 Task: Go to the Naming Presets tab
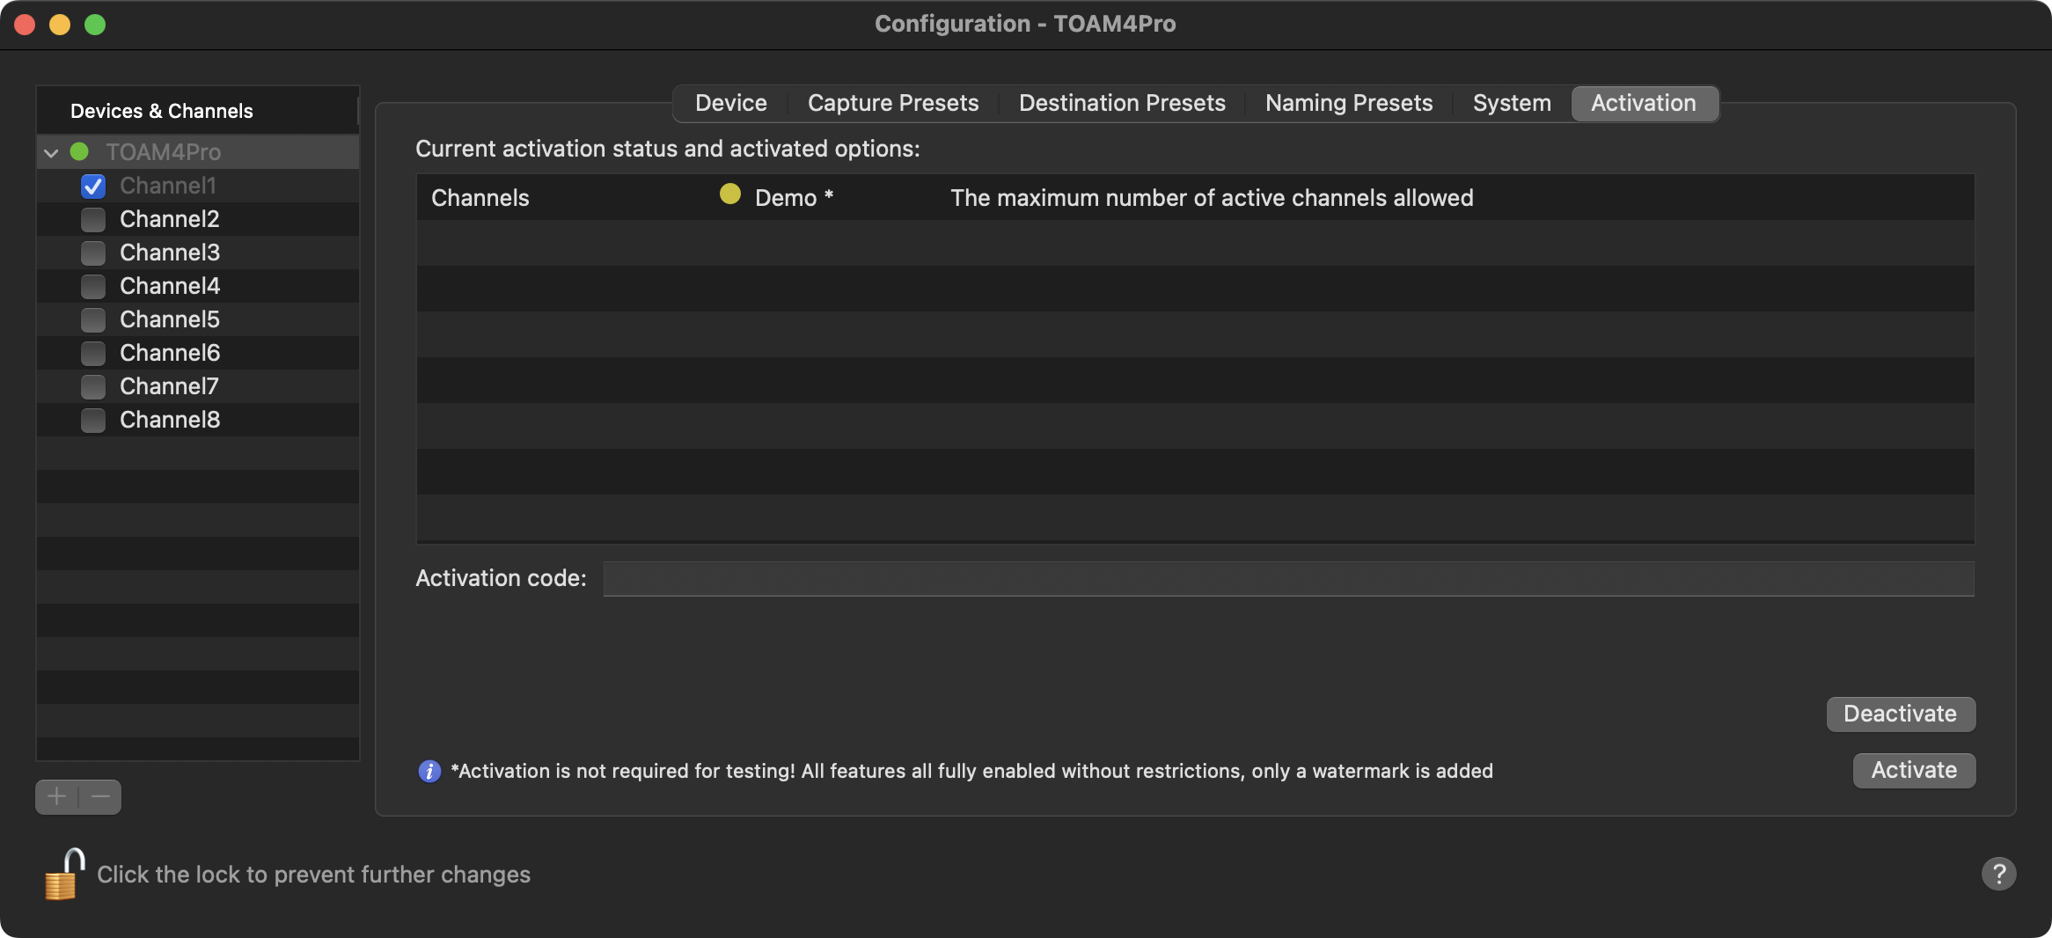1348,104
